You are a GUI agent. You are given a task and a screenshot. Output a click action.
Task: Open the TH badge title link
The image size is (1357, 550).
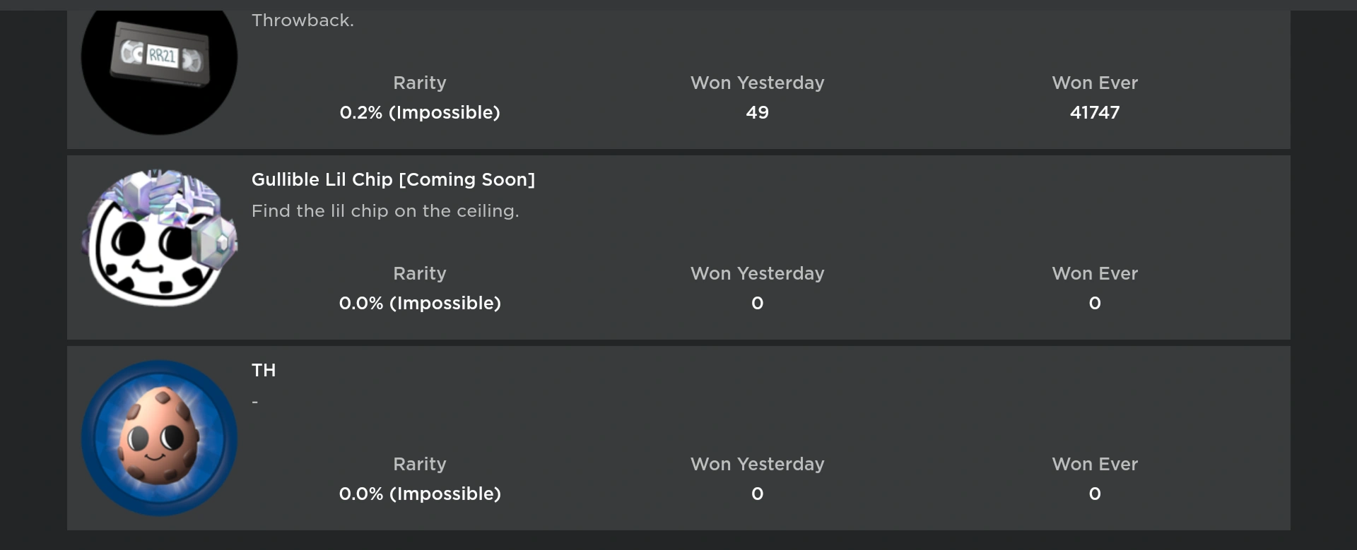[x=264, y=370]
